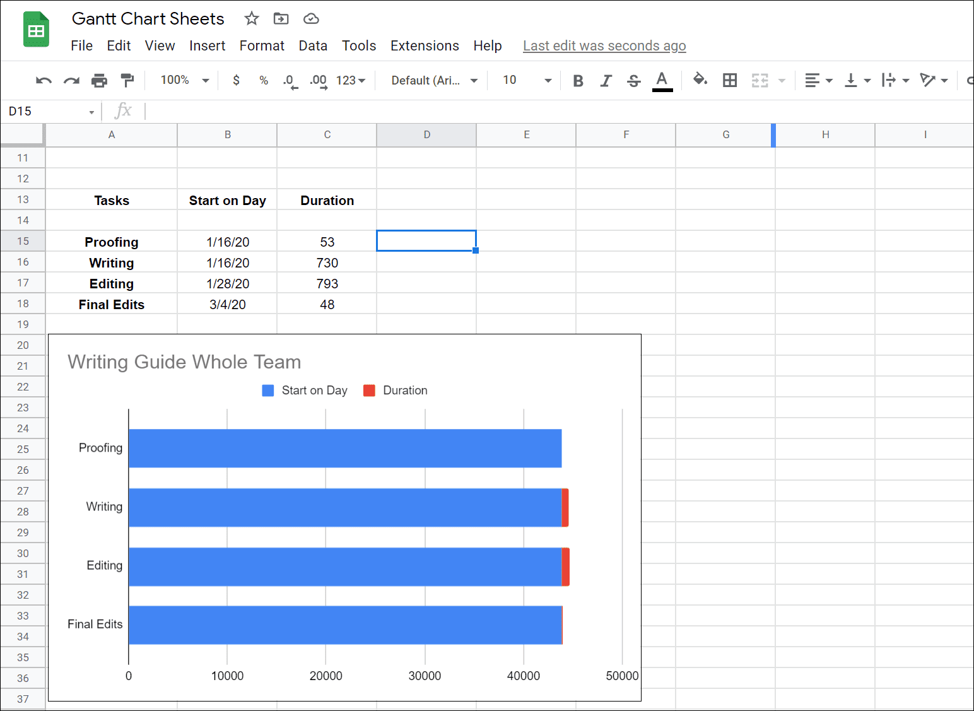
Task: Click the red Editing duration bar segment
Action: coord(566,567)
